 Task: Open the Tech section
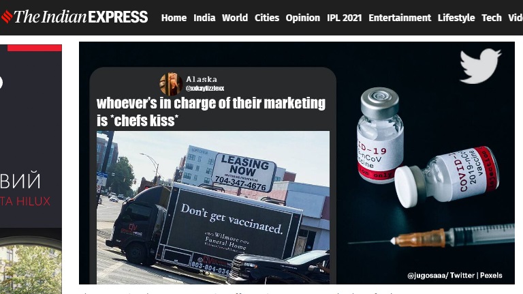coord(491,17)
